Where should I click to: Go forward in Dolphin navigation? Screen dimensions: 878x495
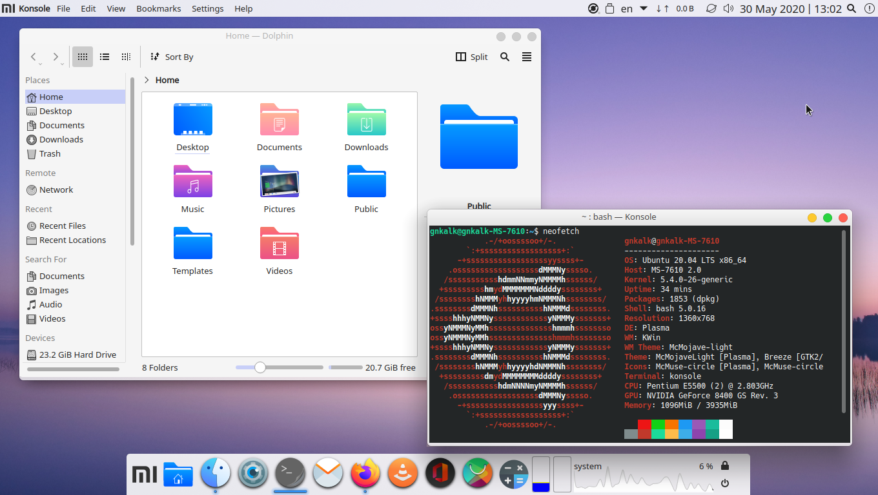pyautogui.click(x=56, y=57)
